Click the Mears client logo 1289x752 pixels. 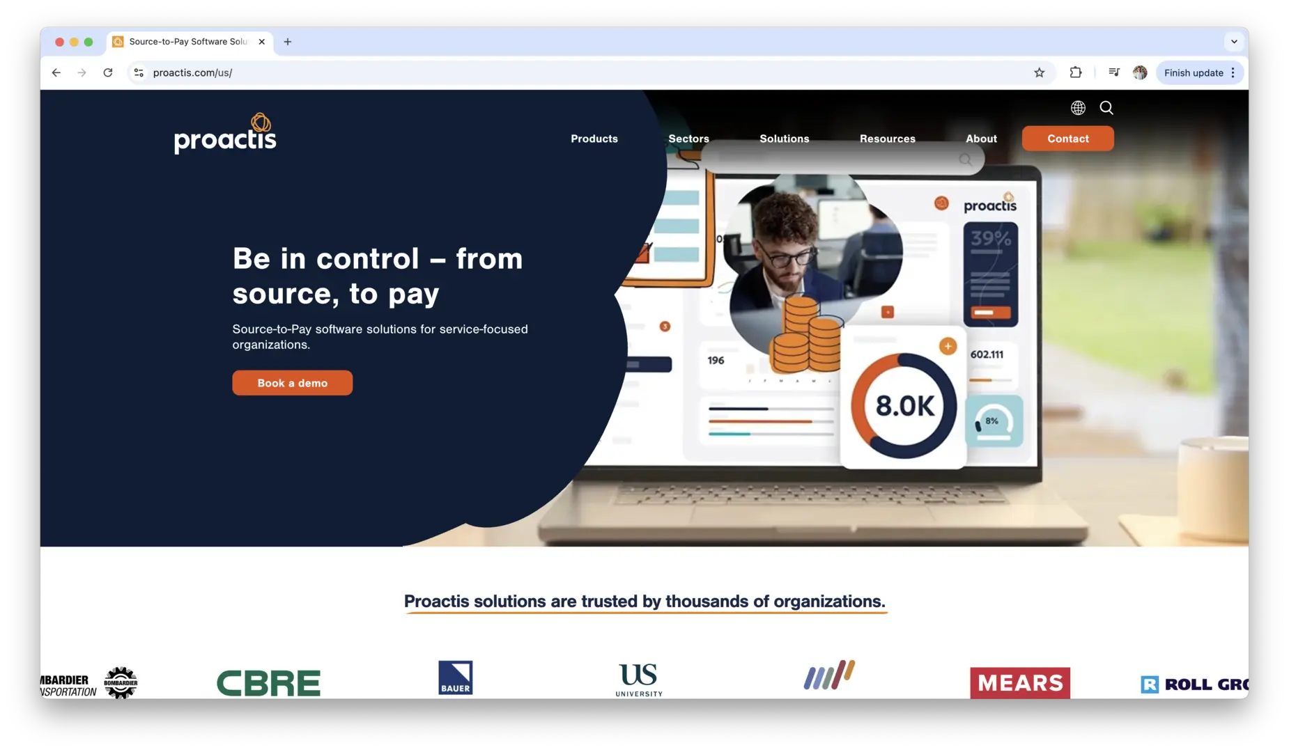click(1020, 682)
